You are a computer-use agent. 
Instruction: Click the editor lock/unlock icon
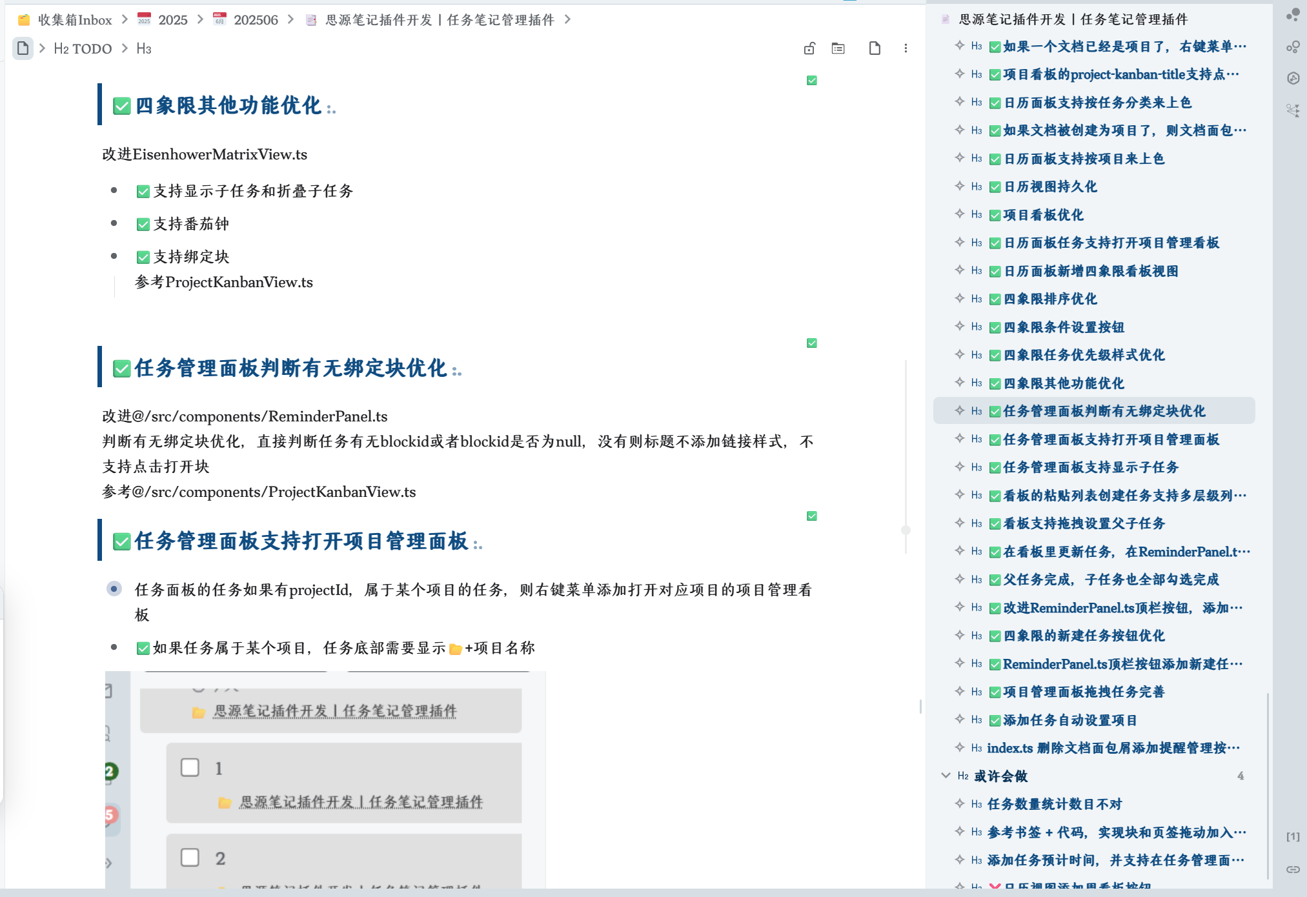809,48
